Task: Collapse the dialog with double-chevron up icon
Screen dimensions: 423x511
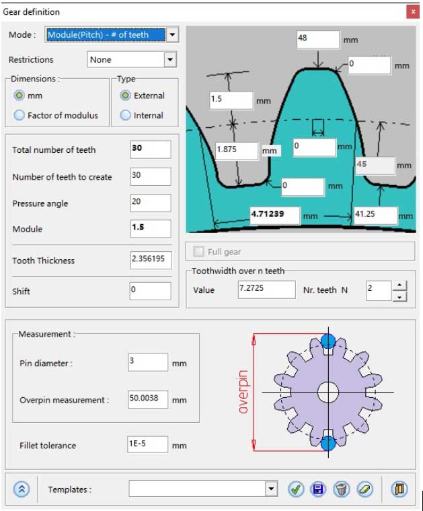Action: tap(22, 489)
